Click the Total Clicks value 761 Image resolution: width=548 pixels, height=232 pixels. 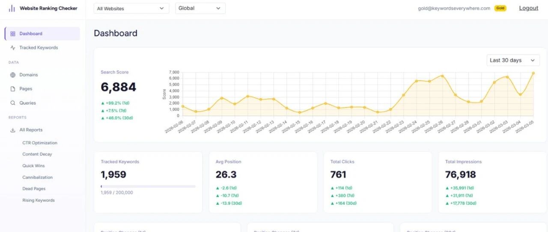(338, 174)
